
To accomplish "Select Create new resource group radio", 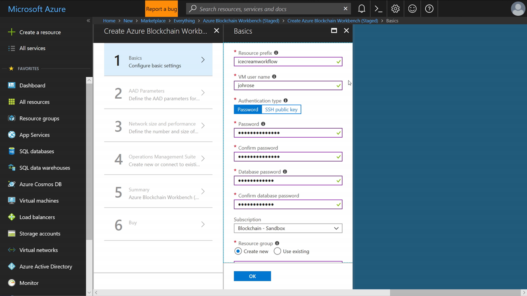I will (x=238, y=251).
